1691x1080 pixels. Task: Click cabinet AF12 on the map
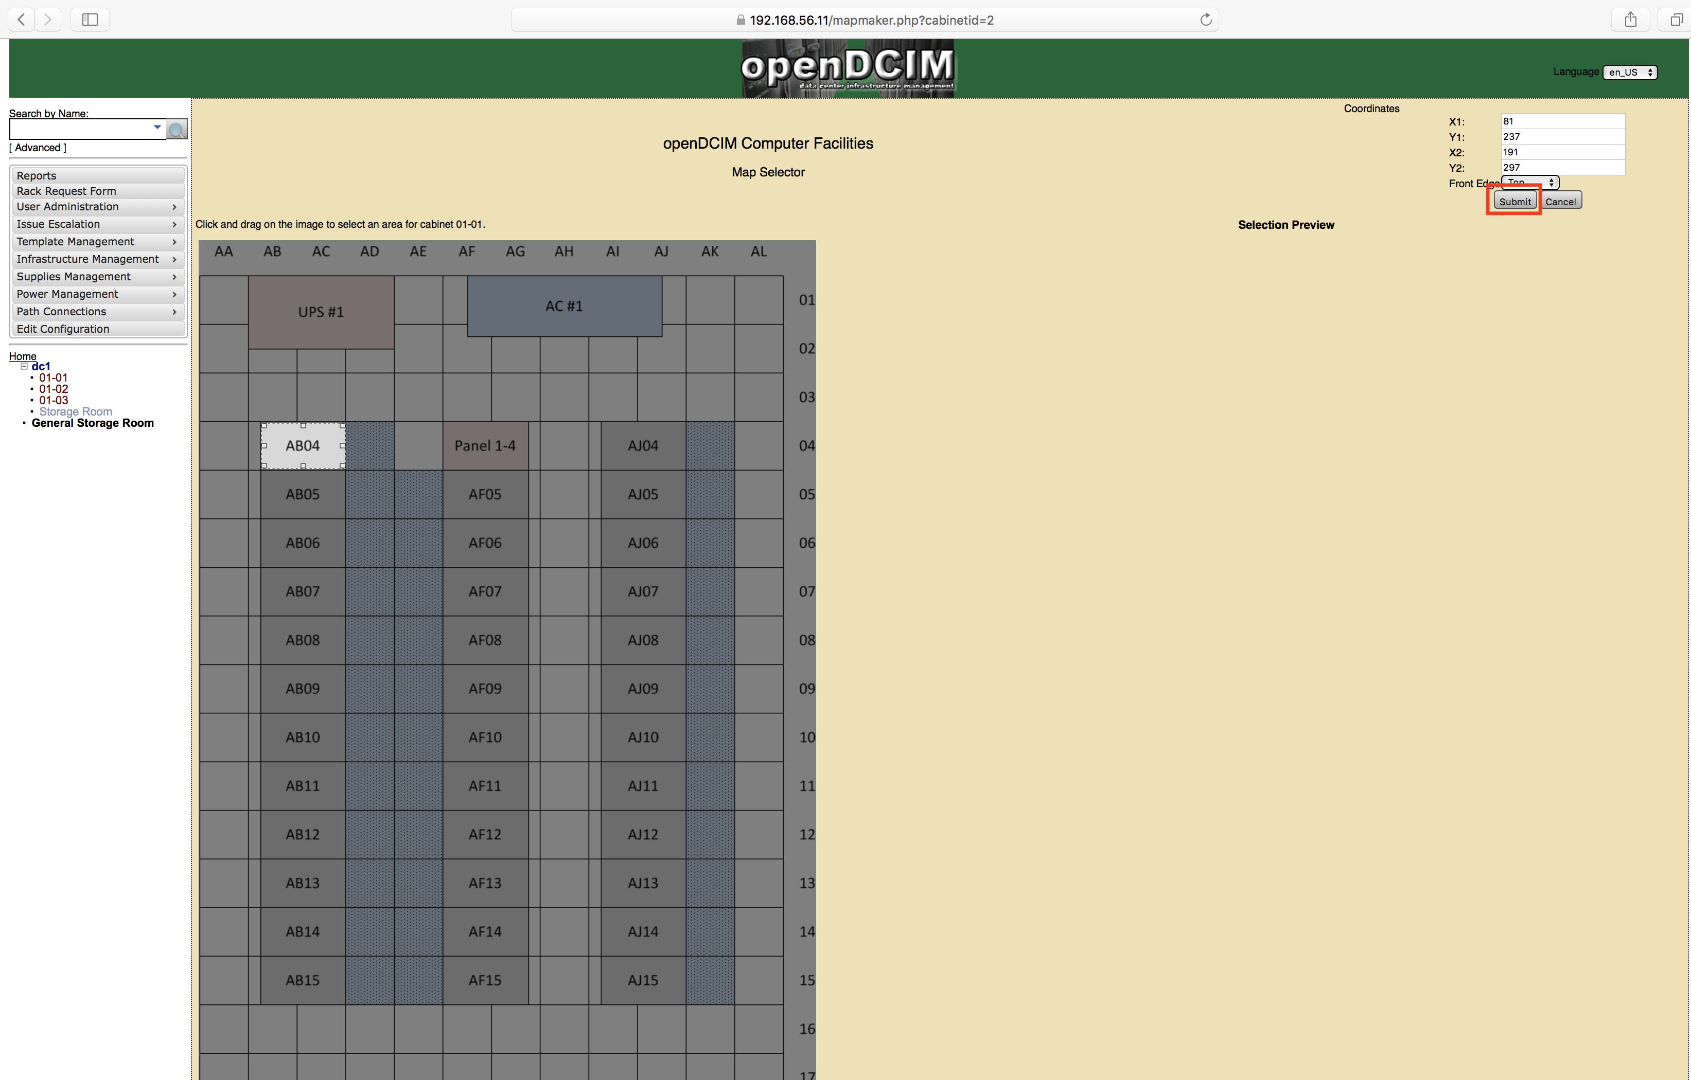click(485, 834)
